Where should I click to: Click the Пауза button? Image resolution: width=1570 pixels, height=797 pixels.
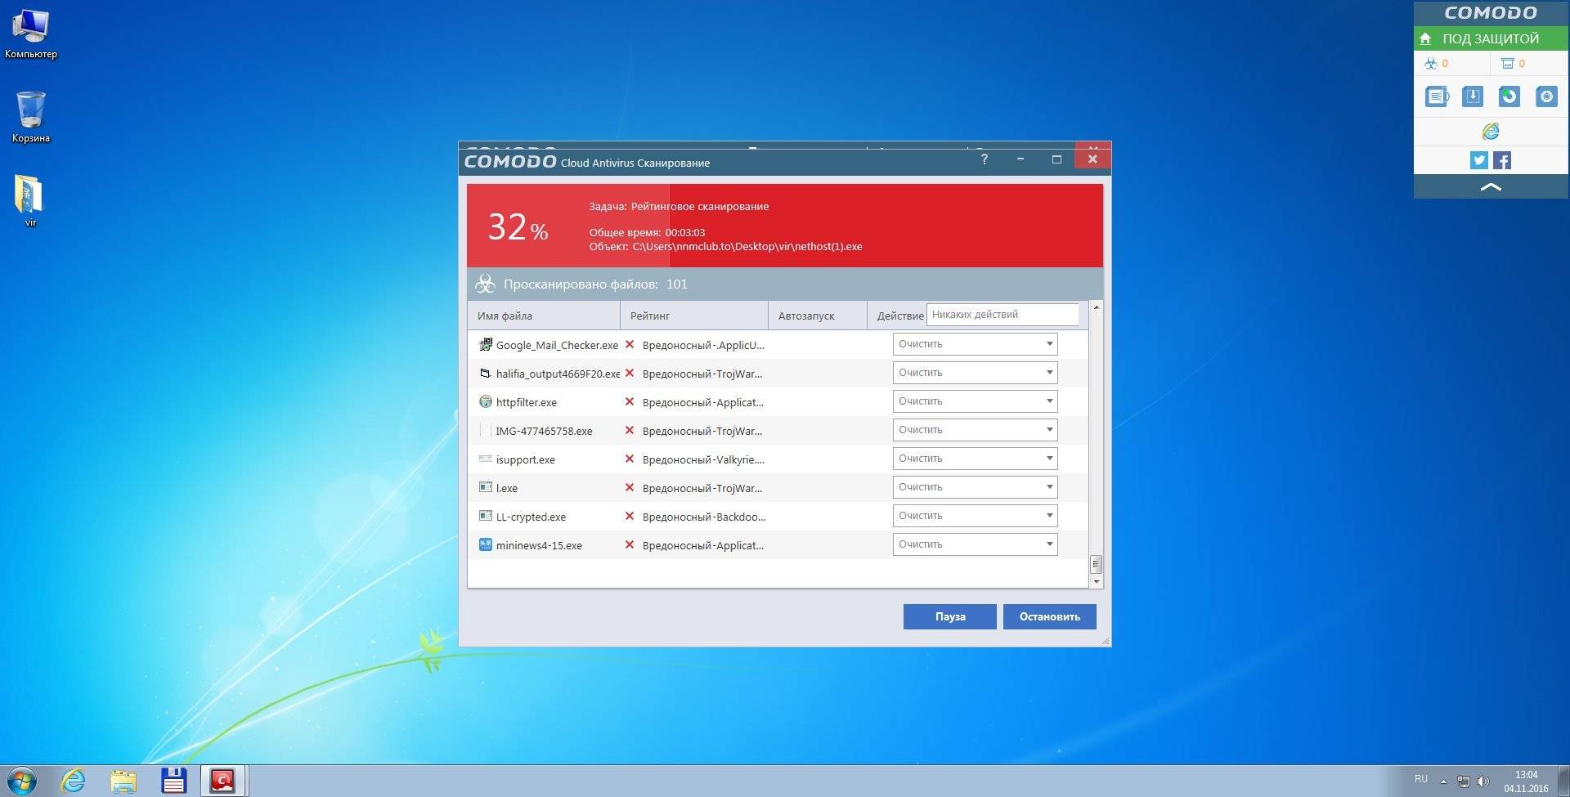[x=949, y=616]
